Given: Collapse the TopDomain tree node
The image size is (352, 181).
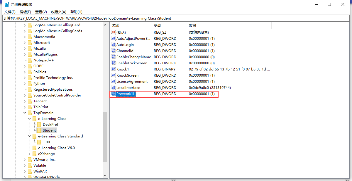Looking at the screenshot, I should pyautogui.click(x=25, y=113).
